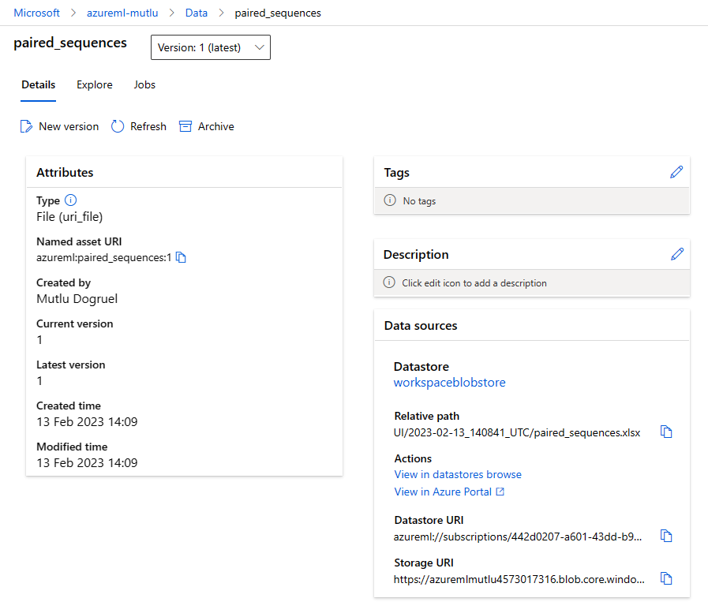Click the Attributes panel heading

pyautogui.click(x=65, y=172)
